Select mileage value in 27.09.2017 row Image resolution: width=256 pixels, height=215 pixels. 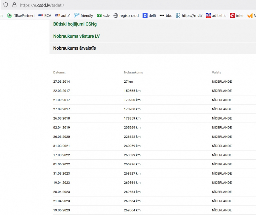click(x=132, y=109)
